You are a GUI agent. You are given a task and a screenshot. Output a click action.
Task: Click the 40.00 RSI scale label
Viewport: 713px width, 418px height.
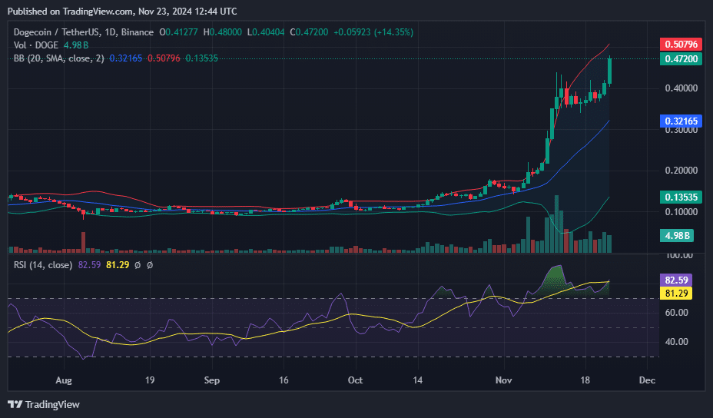point(677,342)
